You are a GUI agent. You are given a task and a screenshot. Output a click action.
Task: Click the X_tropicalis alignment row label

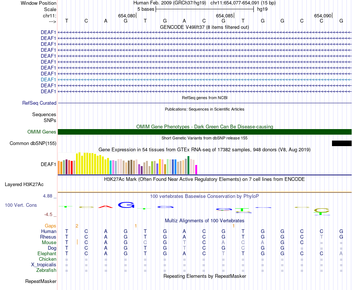tap(44, 265)
